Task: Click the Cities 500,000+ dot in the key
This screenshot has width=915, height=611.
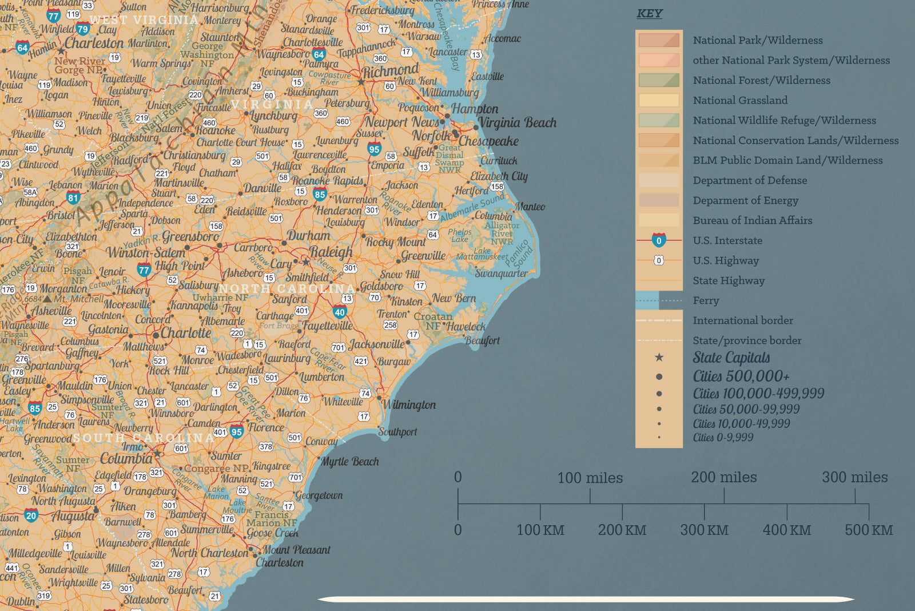Action: pos(659,377)
